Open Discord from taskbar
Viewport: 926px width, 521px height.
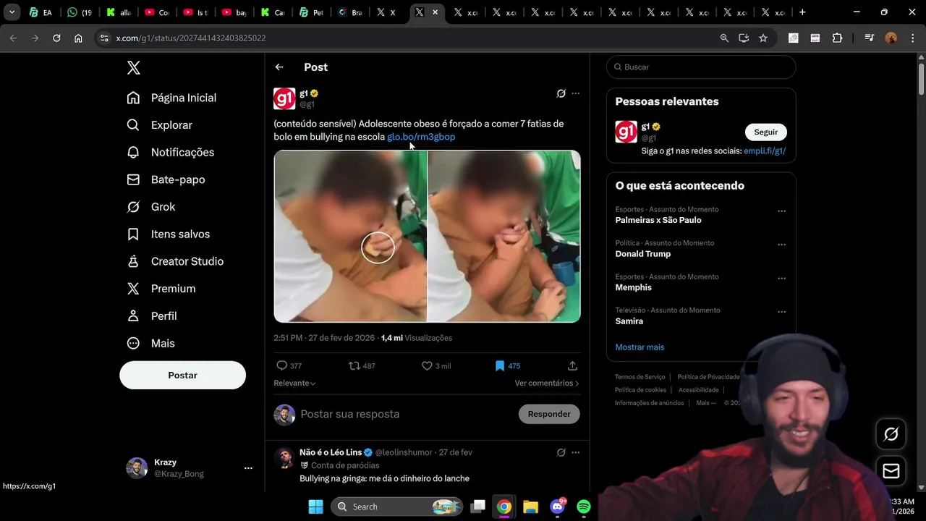tap(557, 507)
